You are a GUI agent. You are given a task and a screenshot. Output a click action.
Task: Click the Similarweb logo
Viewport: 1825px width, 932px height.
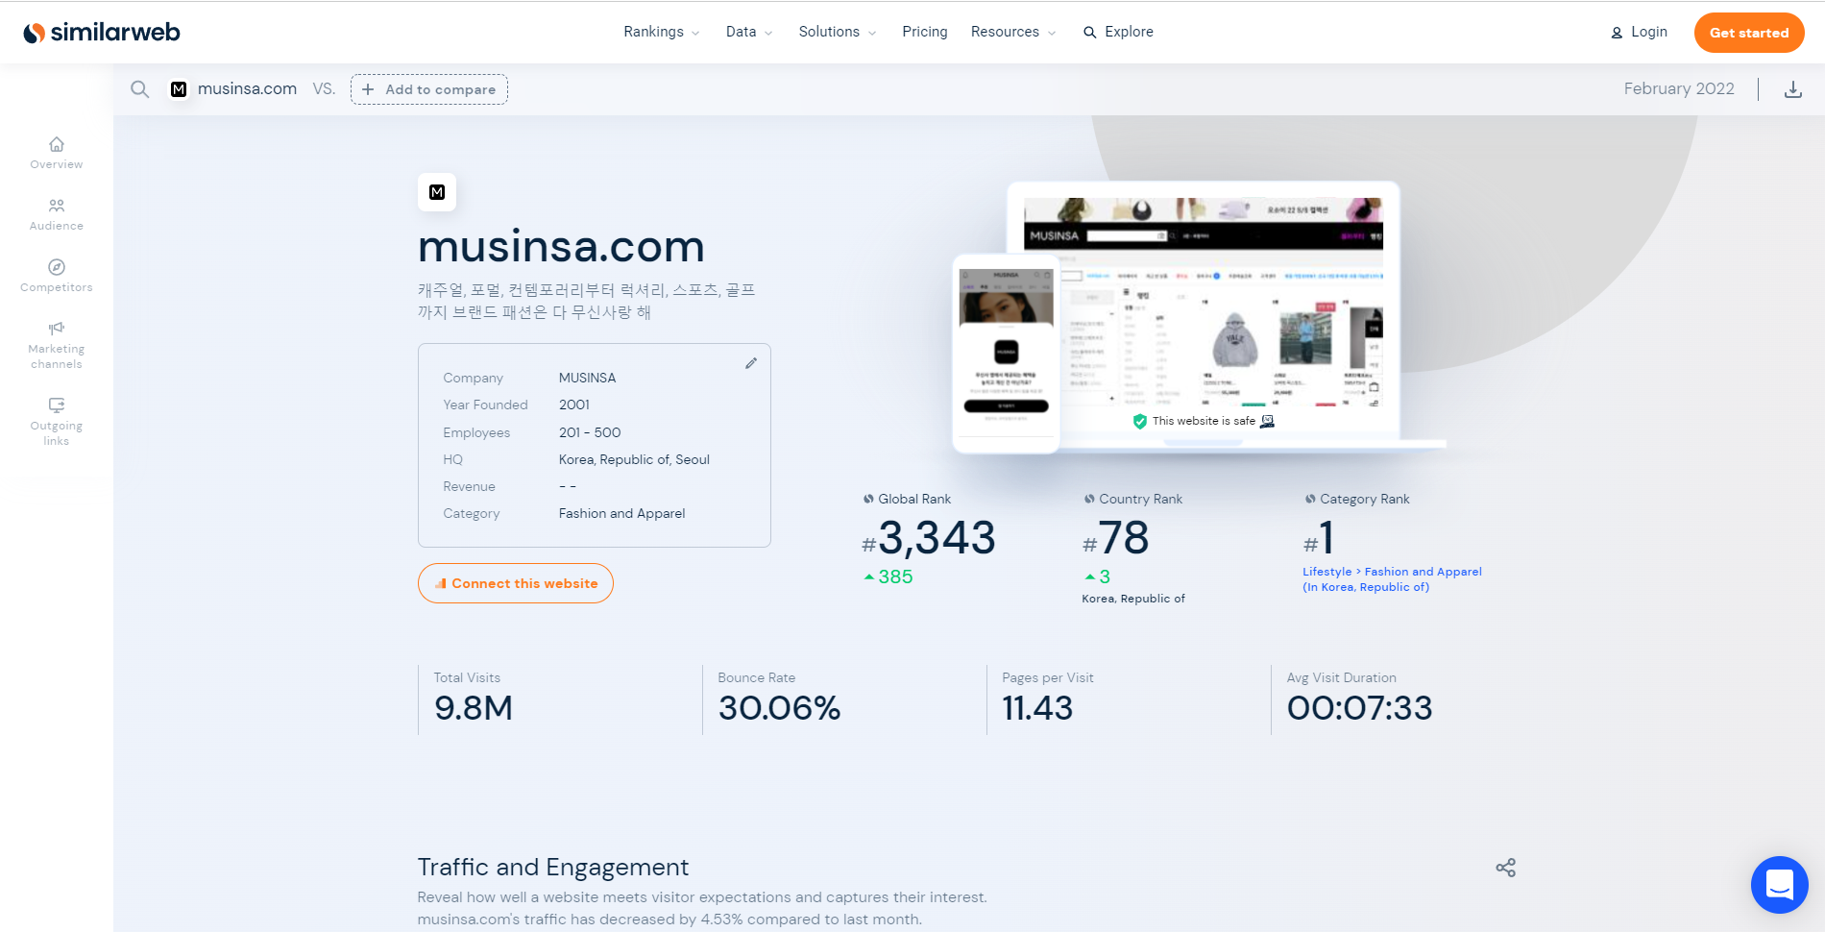102,33
